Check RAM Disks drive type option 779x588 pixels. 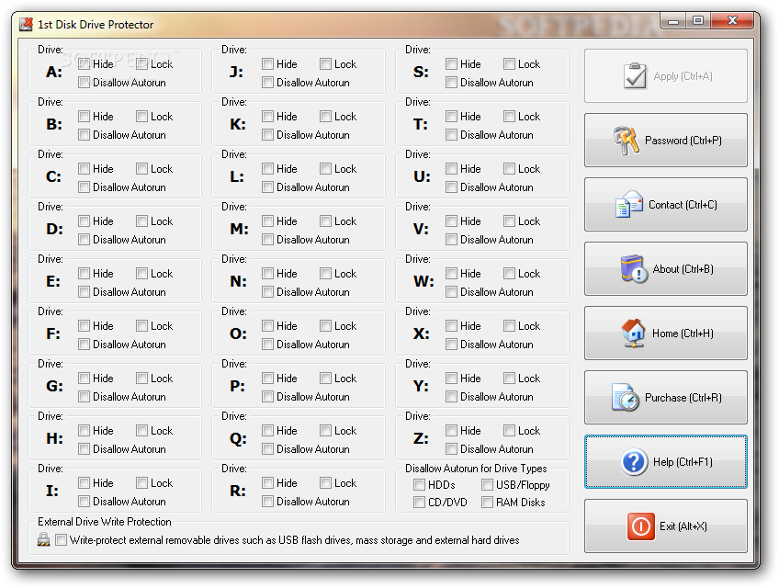point(488,503)
